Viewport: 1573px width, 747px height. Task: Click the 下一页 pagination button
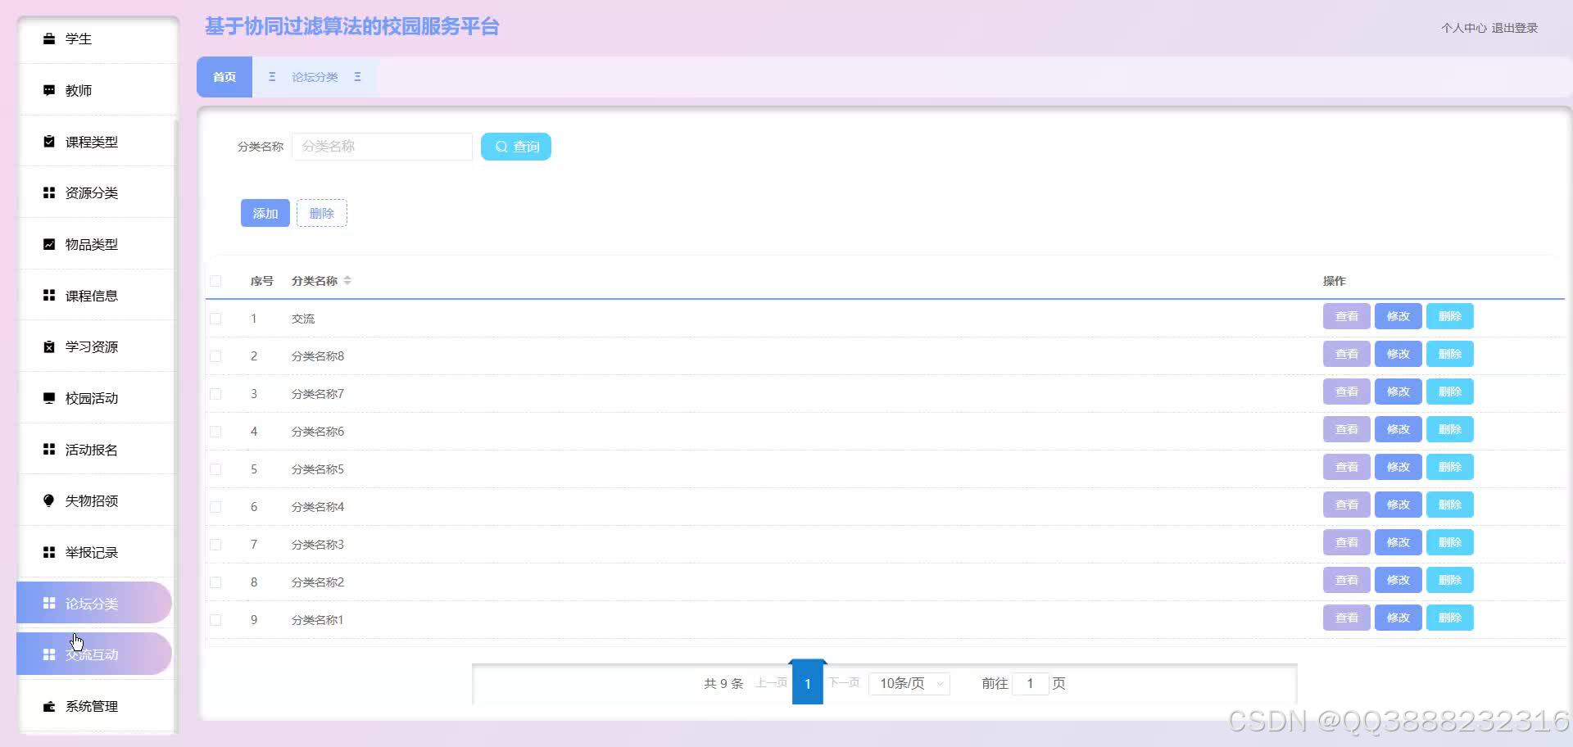coord(844,682)
